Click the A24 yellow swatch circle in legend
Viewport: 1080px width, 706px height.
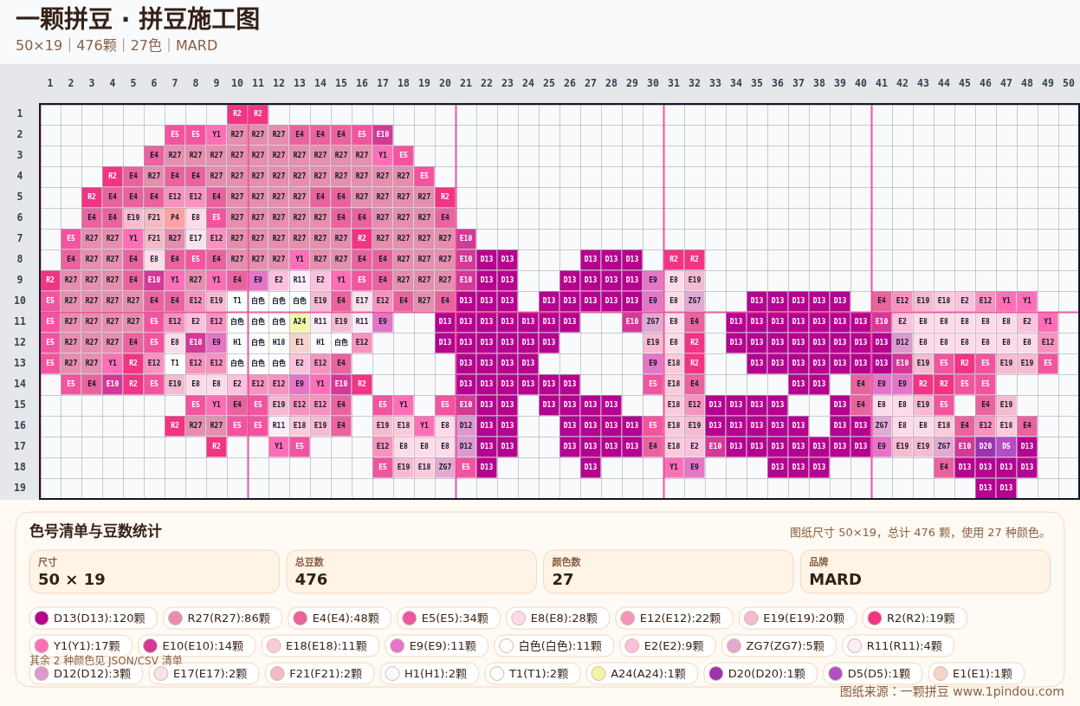tap(598, 674)
